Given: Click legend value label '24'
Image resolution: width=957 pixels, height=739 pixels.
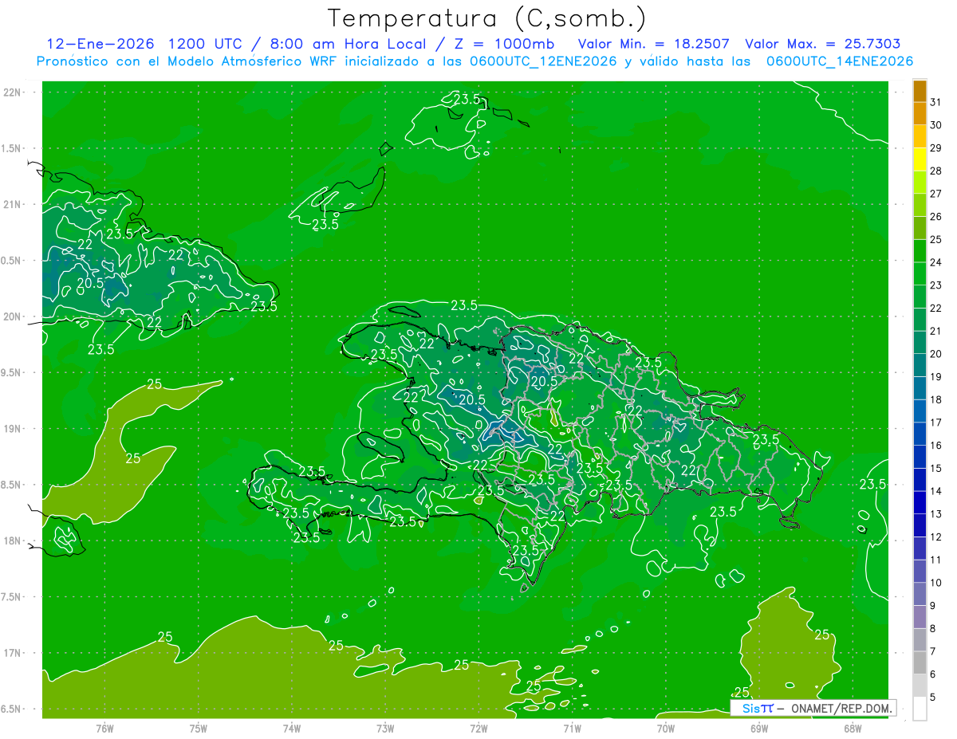Looking at the screenshot, I should (936, 262).
